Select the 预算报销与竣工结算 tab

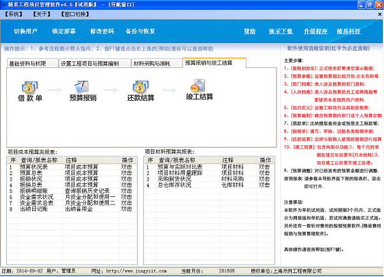(x=214, y=63)
